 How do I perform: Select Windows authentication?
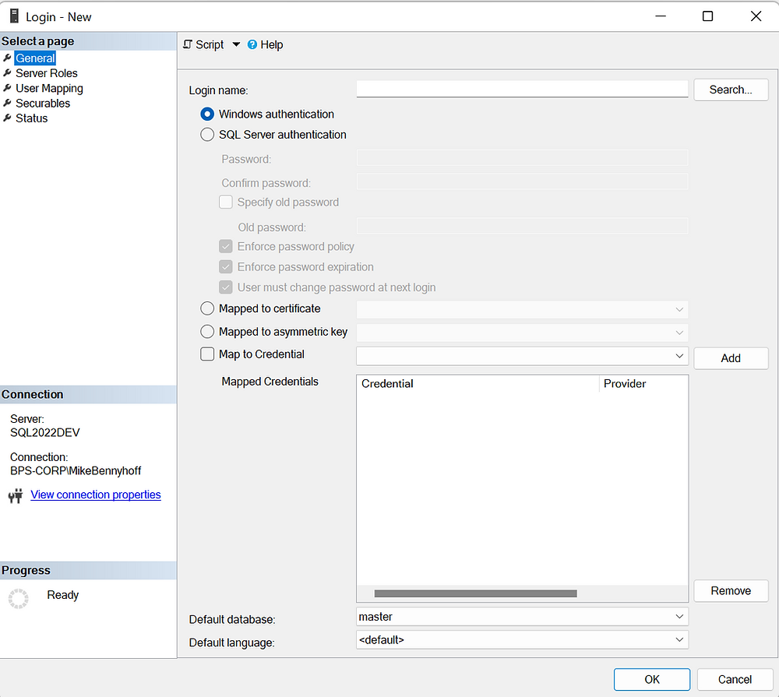click(x=206, y=114)
